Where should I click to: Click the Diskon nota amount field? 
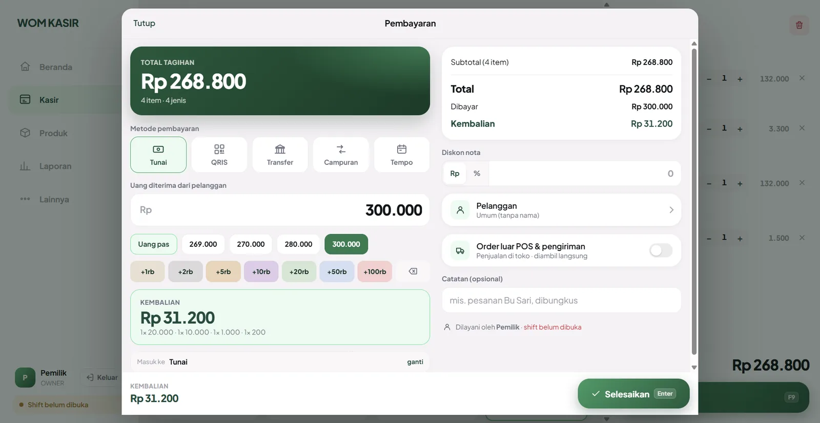pos(584,174)
